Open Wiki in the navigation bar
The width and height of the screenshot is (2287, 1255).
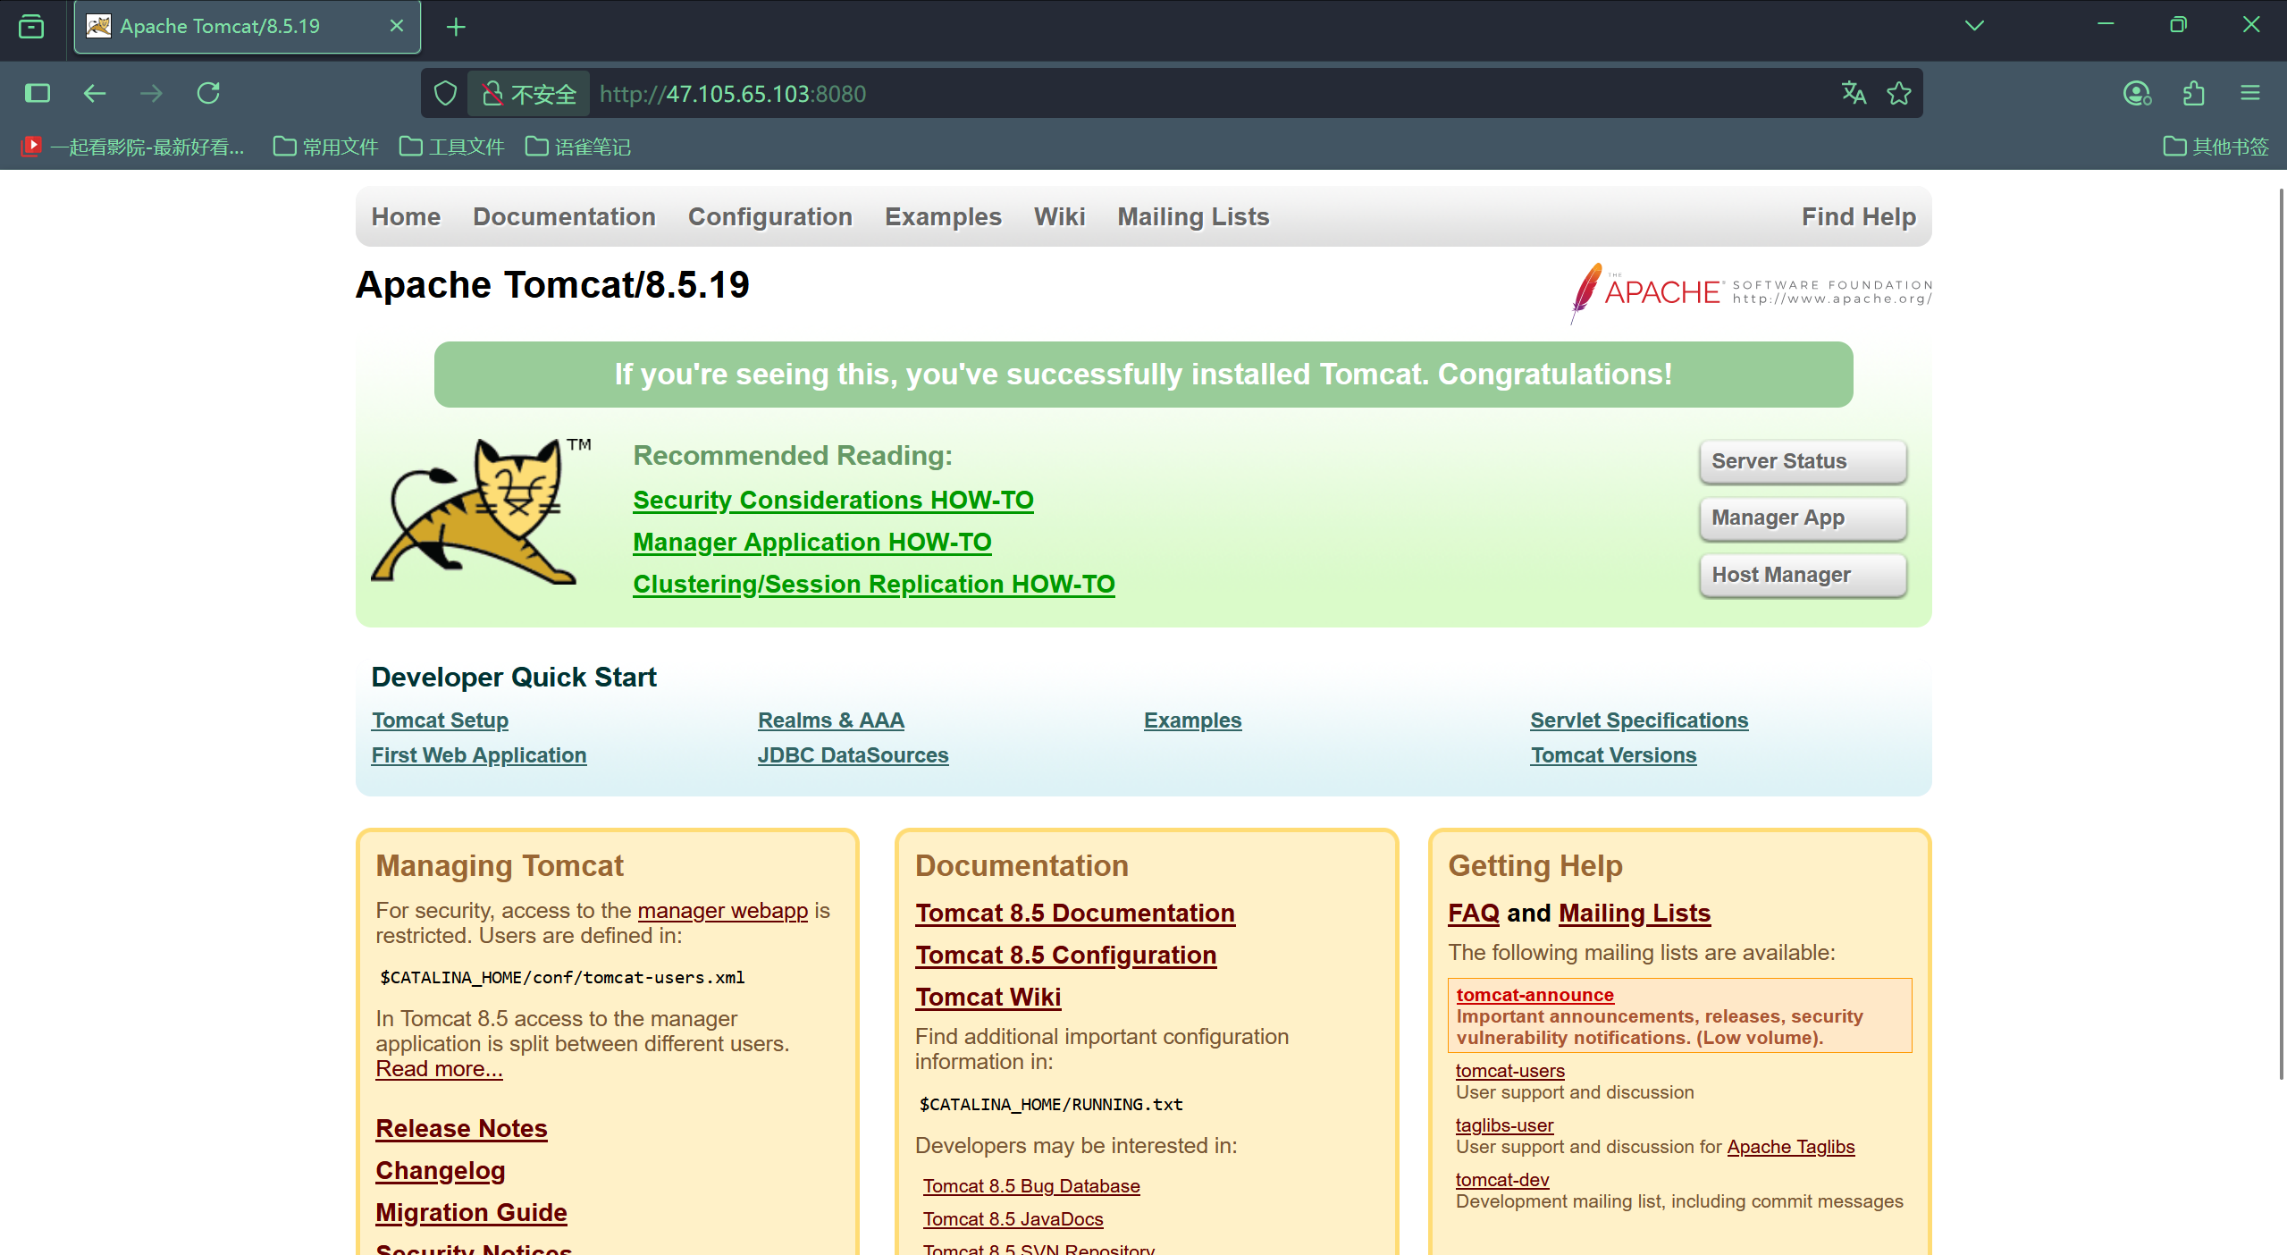(x=1059, y=216)
